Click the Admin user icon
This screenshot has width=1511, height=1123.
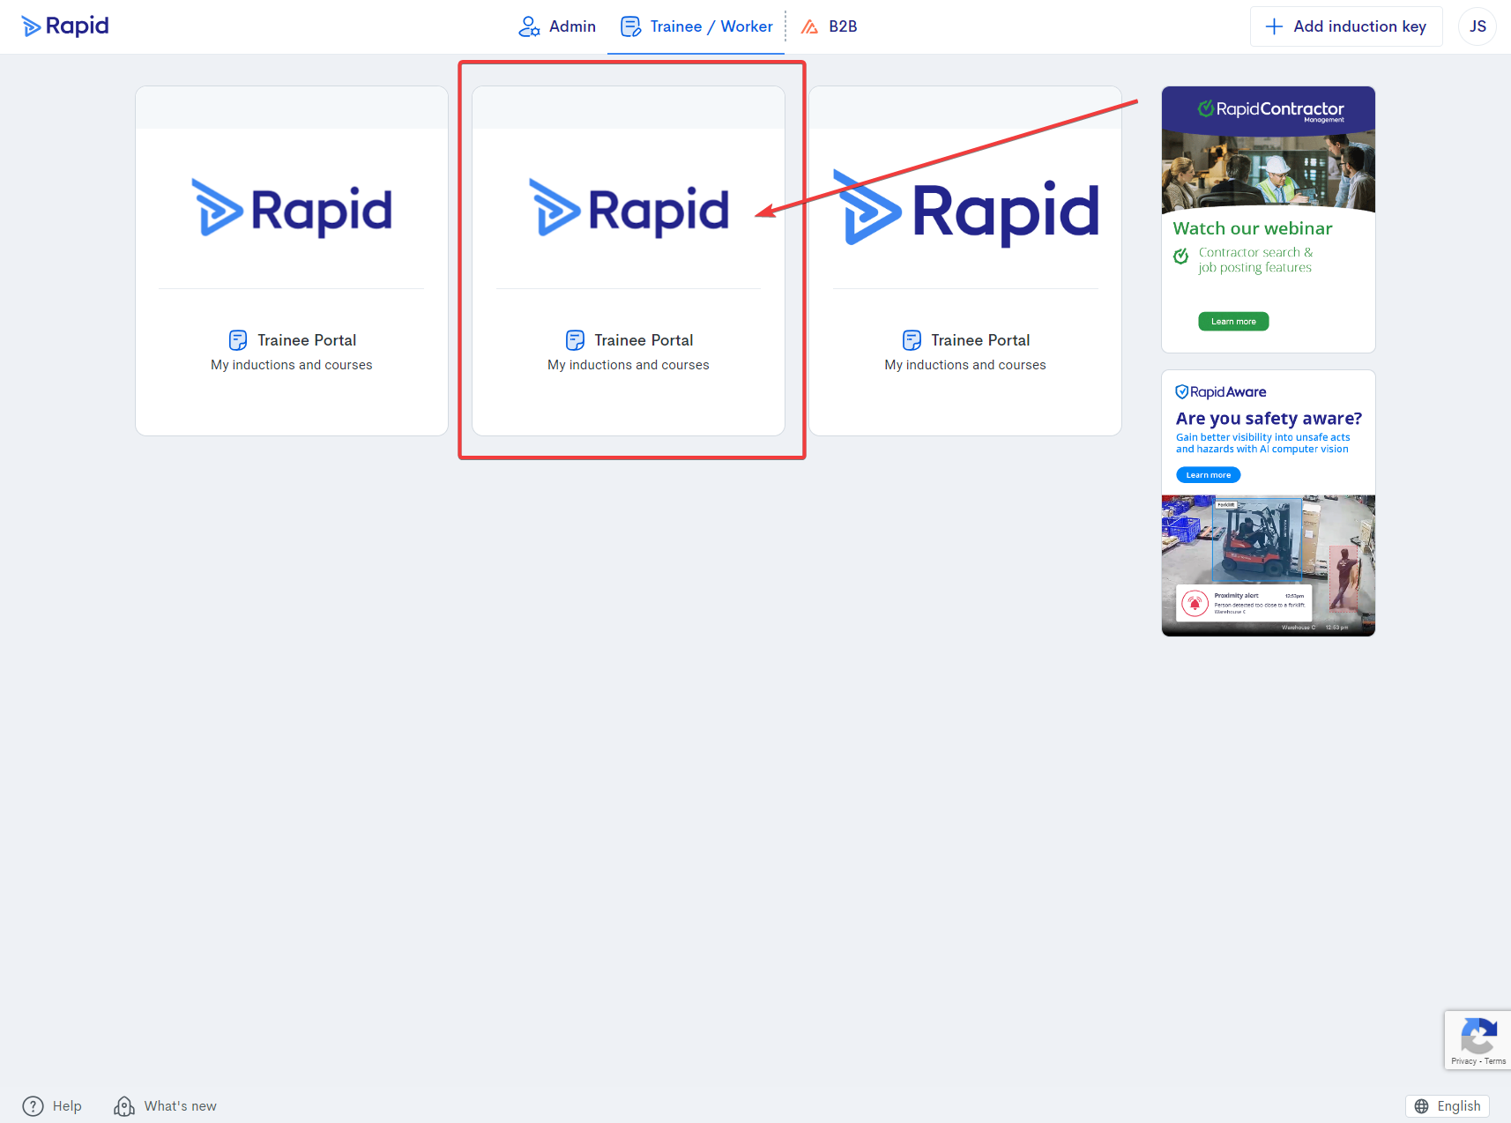coord(529,26)
